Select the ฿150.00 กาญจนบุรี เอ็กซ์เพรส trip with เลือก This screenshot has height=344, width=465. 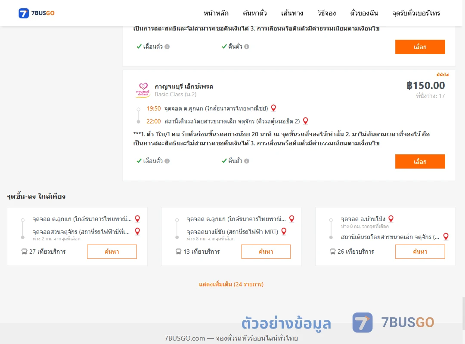tap(420, 162)
